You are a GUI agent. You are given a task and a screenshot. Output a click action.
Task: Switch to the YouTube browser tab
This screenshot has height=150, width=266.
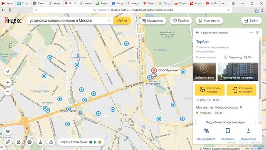pos(212,3)
